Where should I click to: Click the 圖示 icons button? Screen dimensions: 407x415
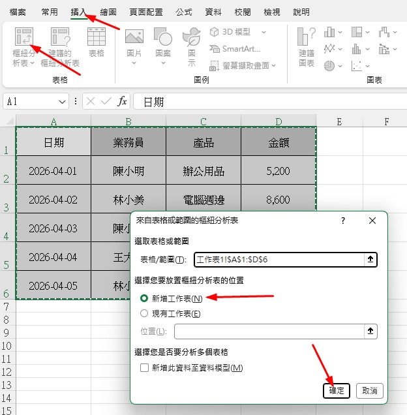coord(191,37)
